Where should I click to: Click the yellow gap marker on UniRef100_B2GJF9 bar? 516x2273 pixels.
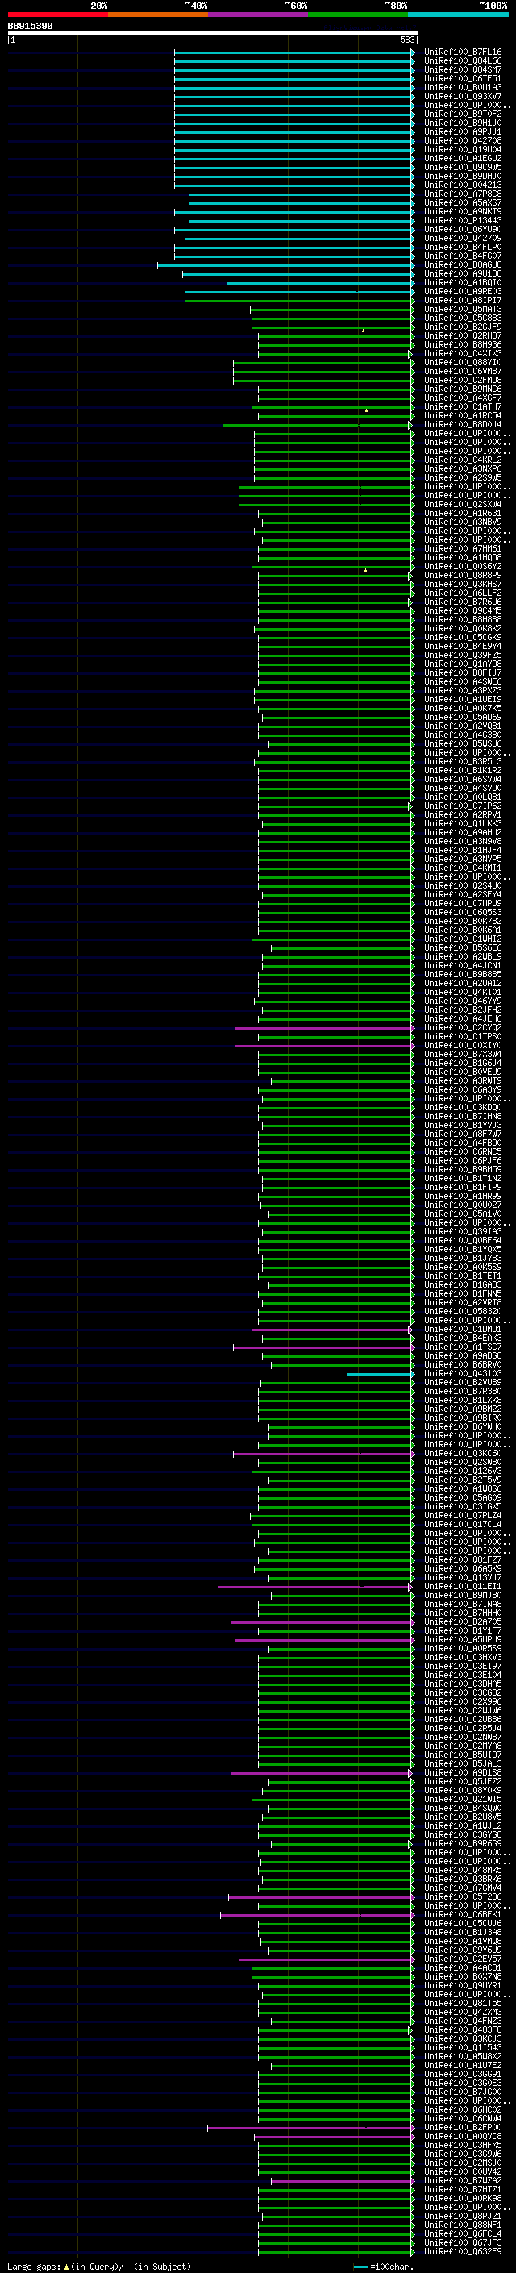point(363,330)
